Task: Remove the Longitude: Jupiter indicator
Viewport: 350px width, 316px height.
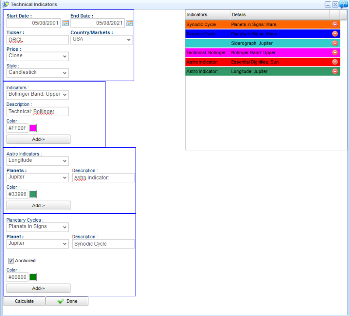Action: tap(335, 71)
